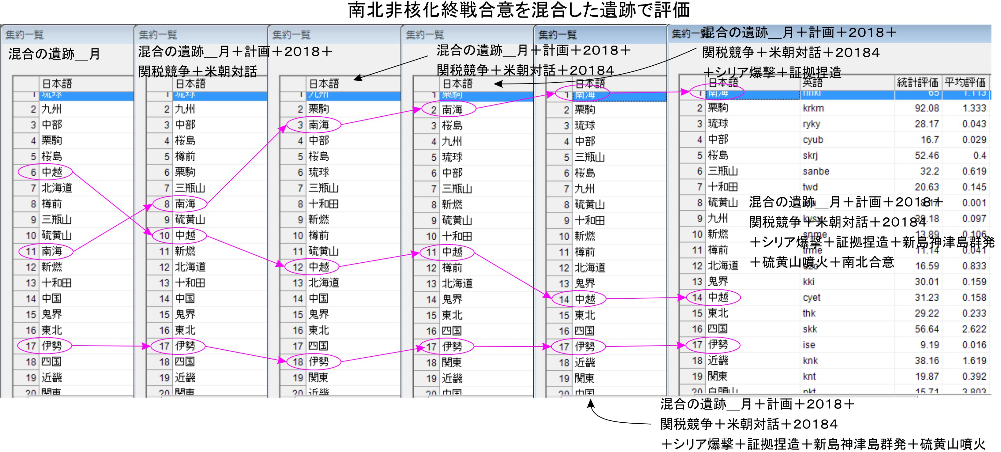This screenshot has width=1001, height=452.
Task: Click the 平均評価 column header
Action: pyautogui.click(x=965, y=82)
